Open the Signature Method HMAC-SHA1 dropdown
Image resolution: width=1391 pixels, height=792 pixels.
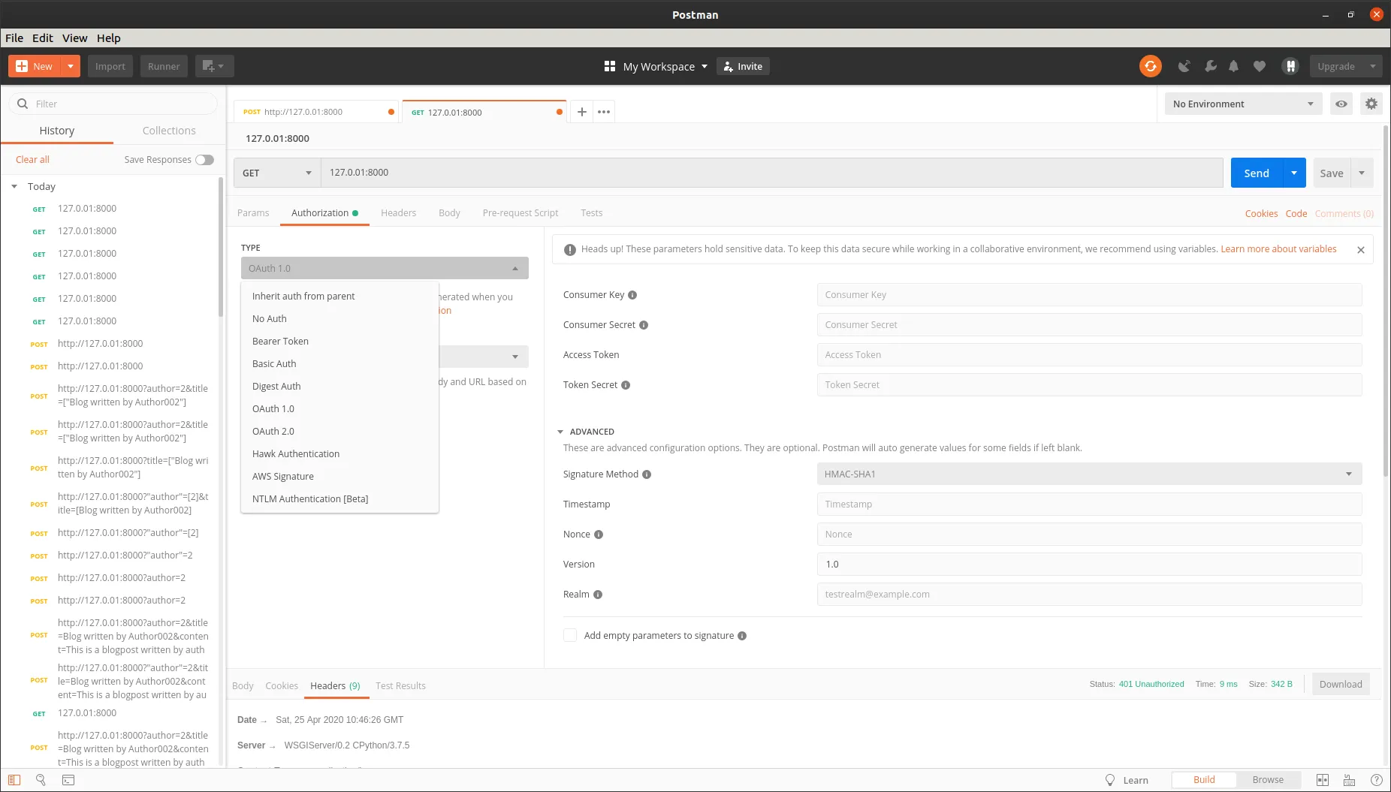(x=1089, y=474)
